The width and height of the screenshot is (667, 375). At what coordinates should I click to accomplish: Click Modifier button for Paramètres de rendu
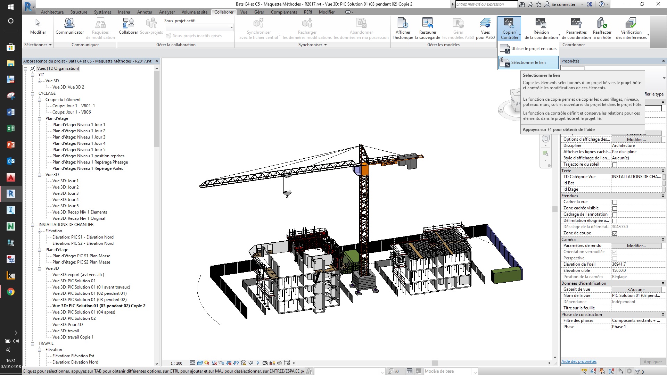click(x=636, y=246)
